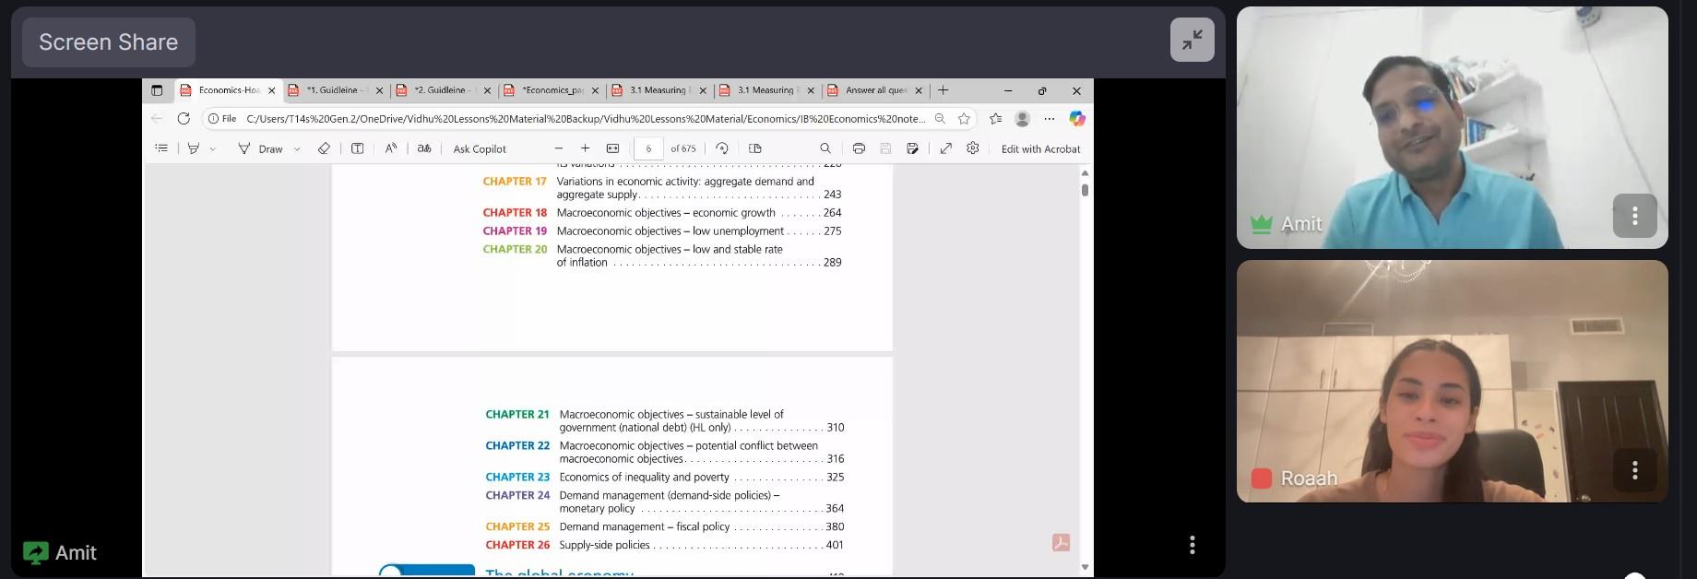Click the Erase tool in PDF toolbar
The image size is (1697, 579).
(324, 148)
